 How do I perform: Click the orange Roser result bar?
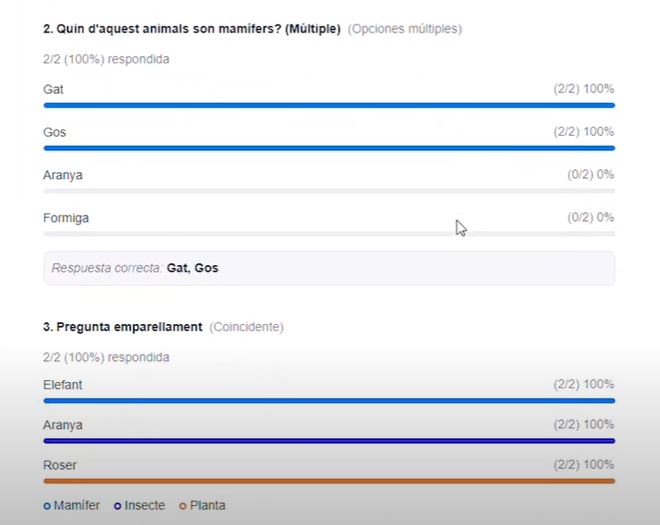pos(329,481)
